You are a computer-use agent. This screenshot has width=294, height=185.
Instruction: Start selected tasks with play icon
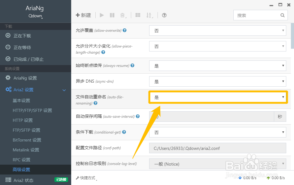102,15
